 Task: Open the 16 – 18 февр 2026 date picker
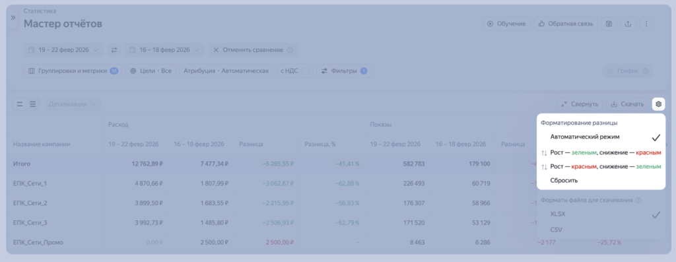click(x=164, y=50)
